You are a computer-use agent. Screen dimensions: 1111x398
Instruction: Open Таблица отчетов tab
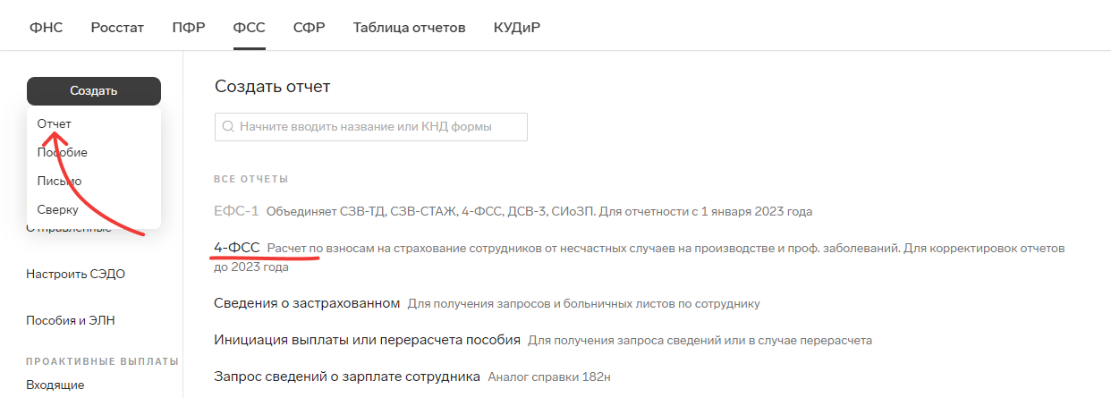[409, 27]
